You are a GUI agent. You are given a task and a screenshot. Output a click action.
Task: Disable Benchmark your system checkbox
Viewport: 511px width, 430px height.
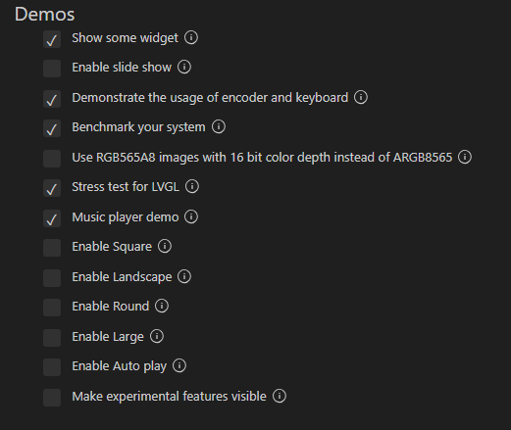pyautogui.click(x=52, y=128)
